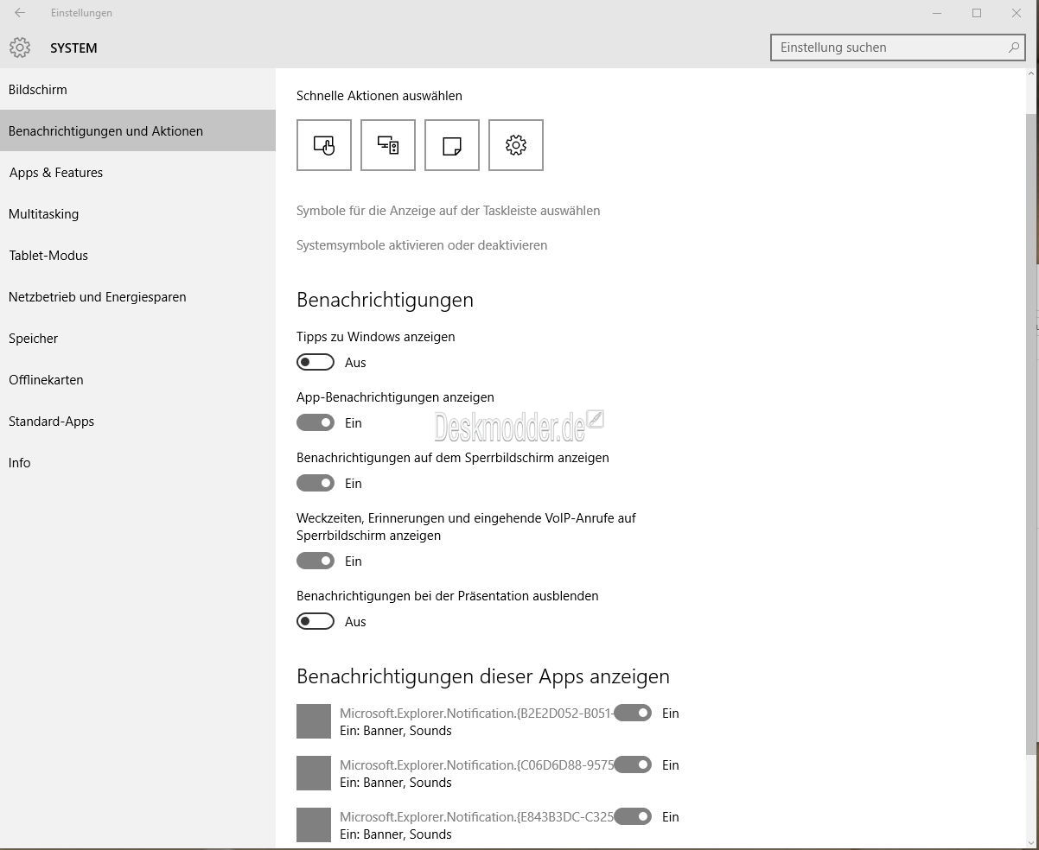This screenshot has height=850, width=1039.
Task: Select the Connect quick action tile
Action: coord(388,145)
